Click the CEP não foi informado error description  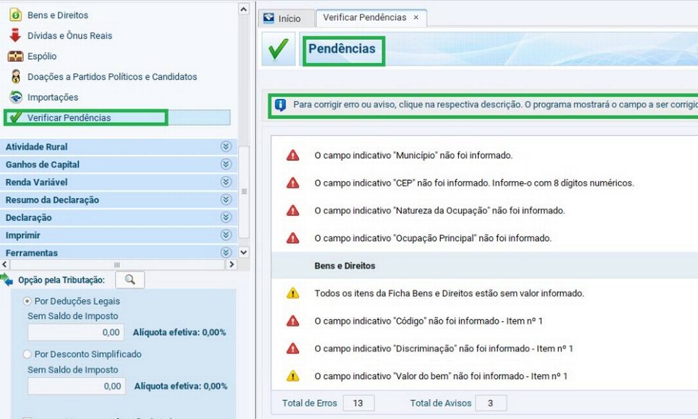474,183
